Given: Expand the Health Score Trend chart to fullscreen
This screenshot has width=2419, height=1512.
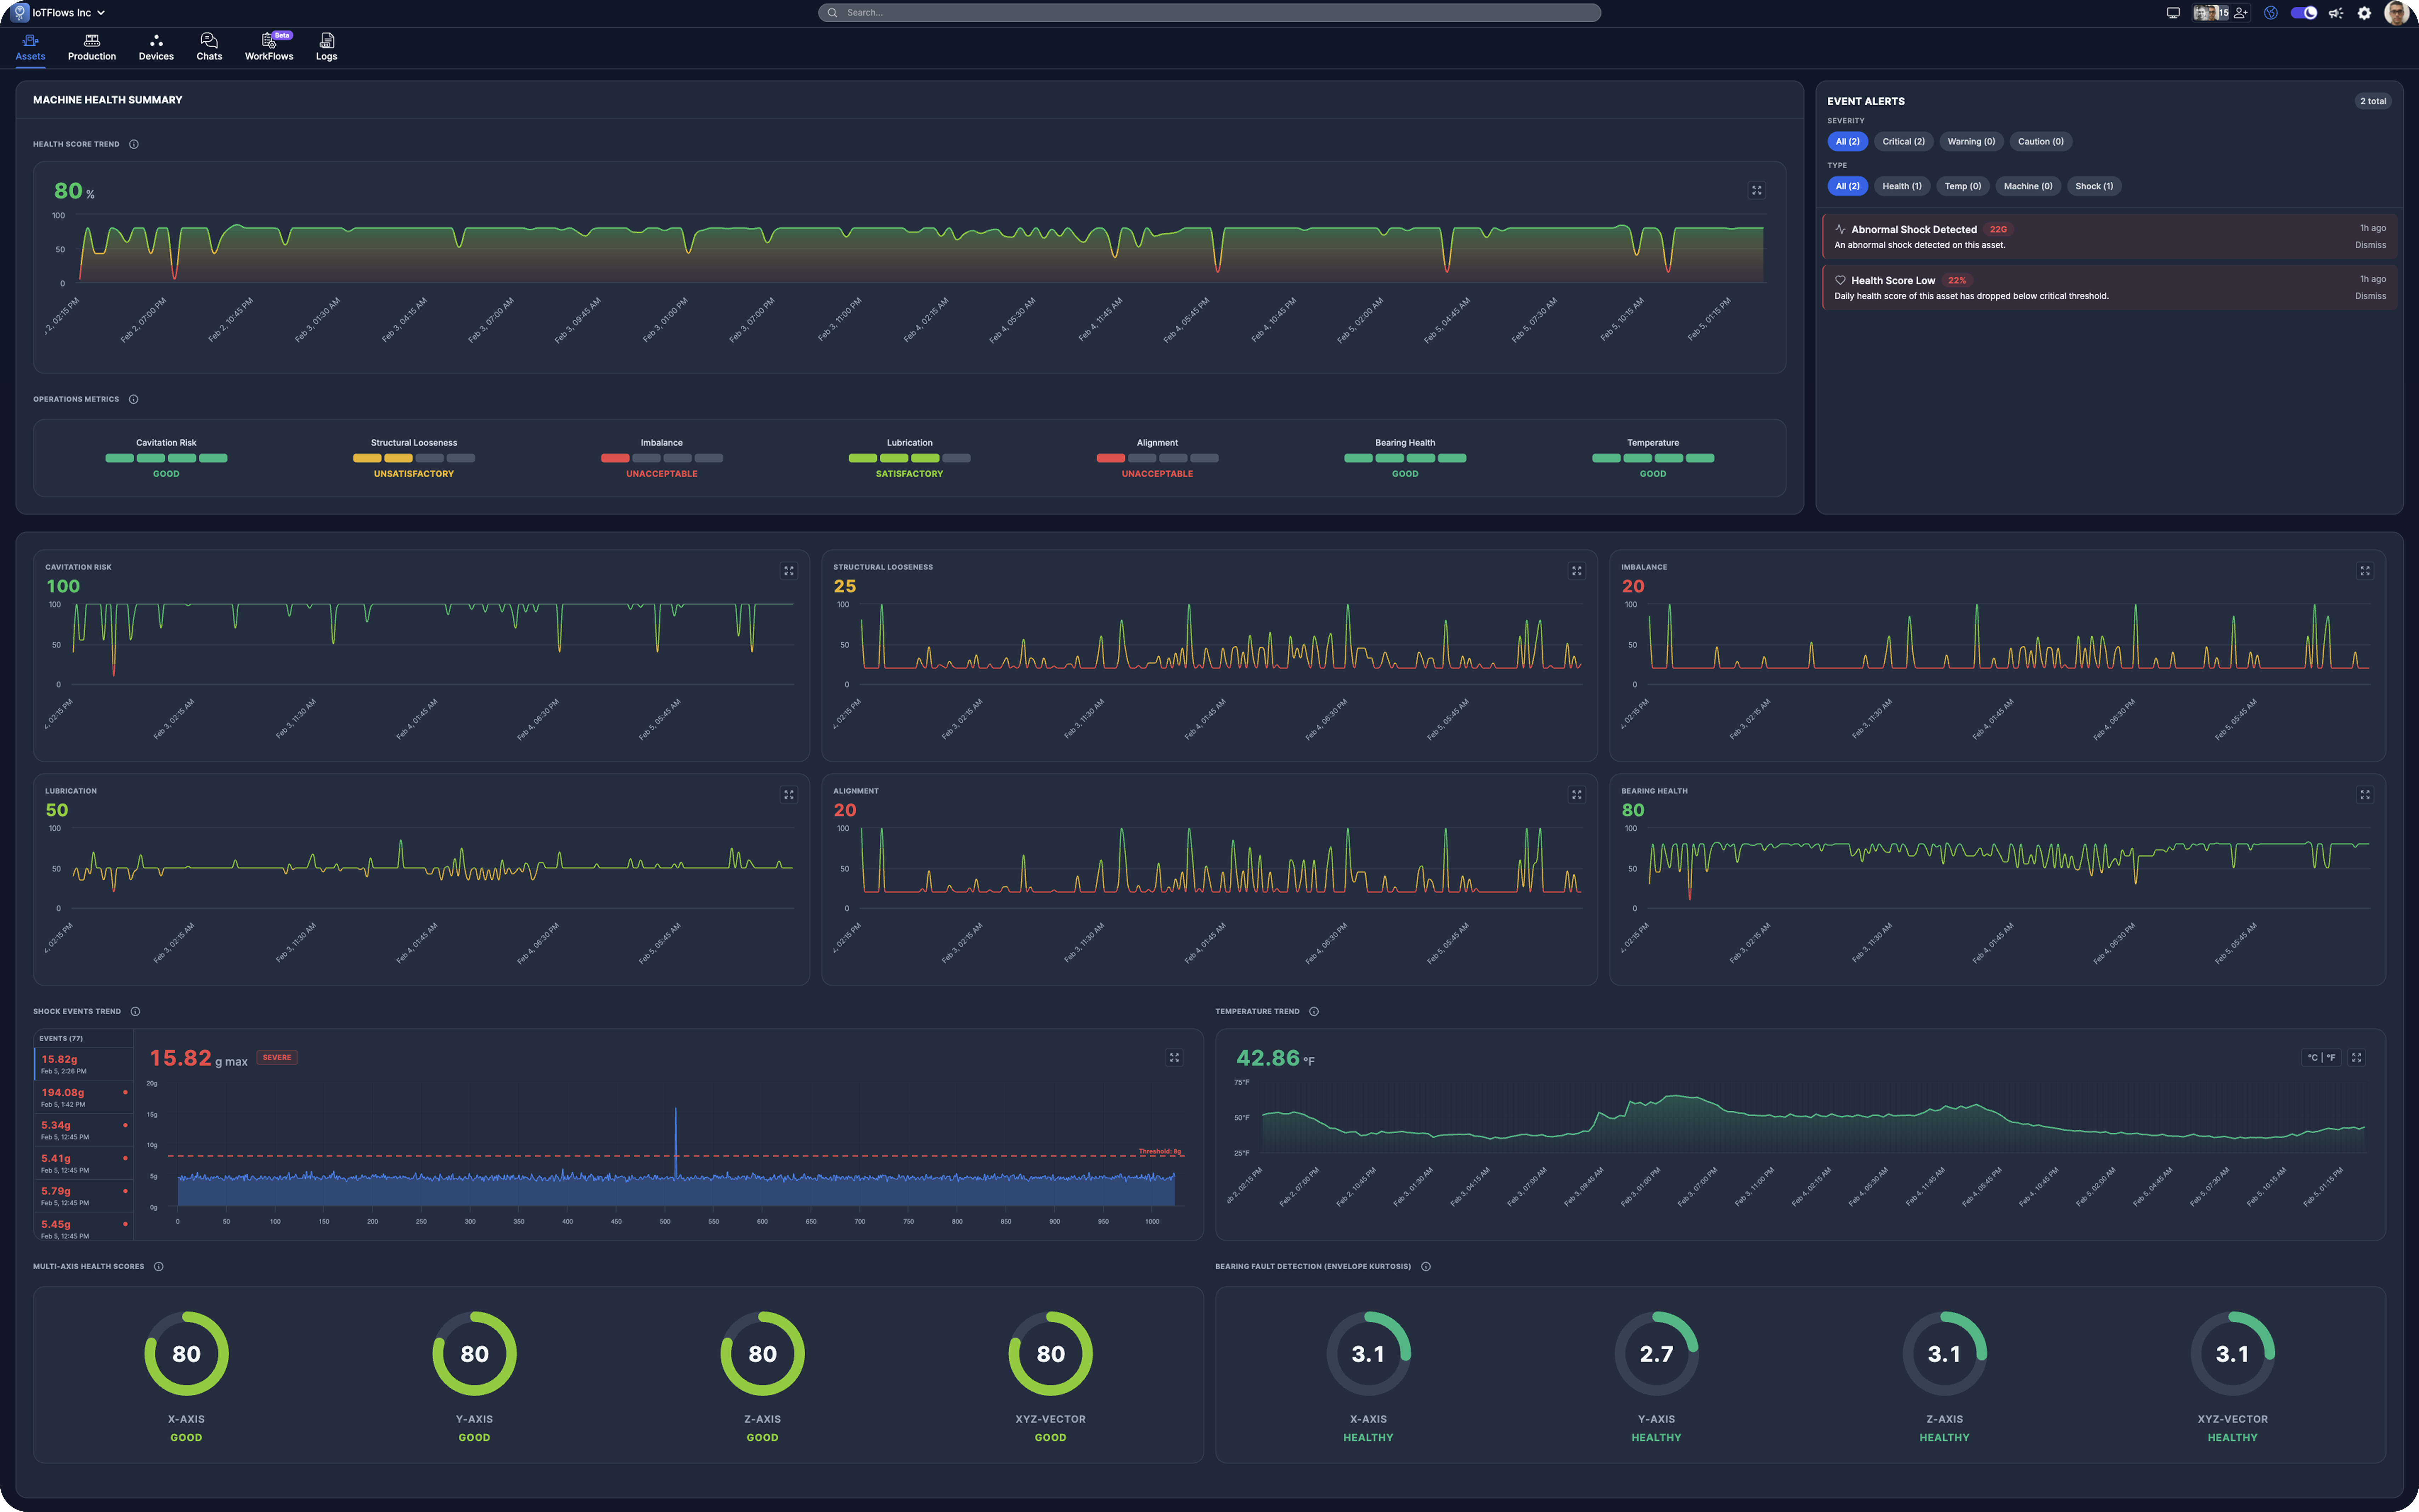Looking at the screenshot, I should coord(1757,190).
